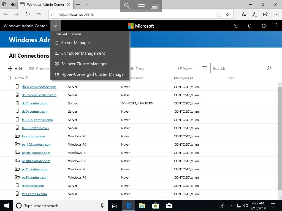Select the checkbox for dc01.contoso.com row

pos(9,103)
